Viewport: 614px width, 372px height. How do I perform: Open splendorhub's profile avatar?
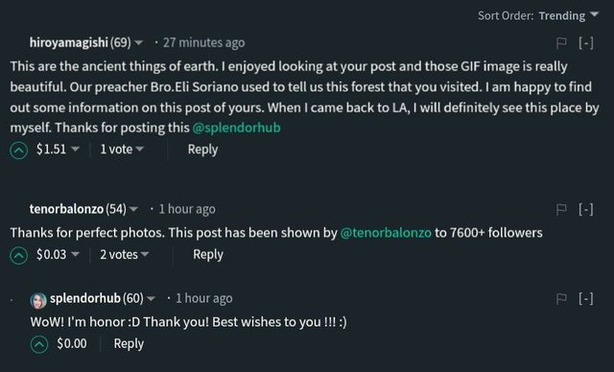click(x=38, y=300)
